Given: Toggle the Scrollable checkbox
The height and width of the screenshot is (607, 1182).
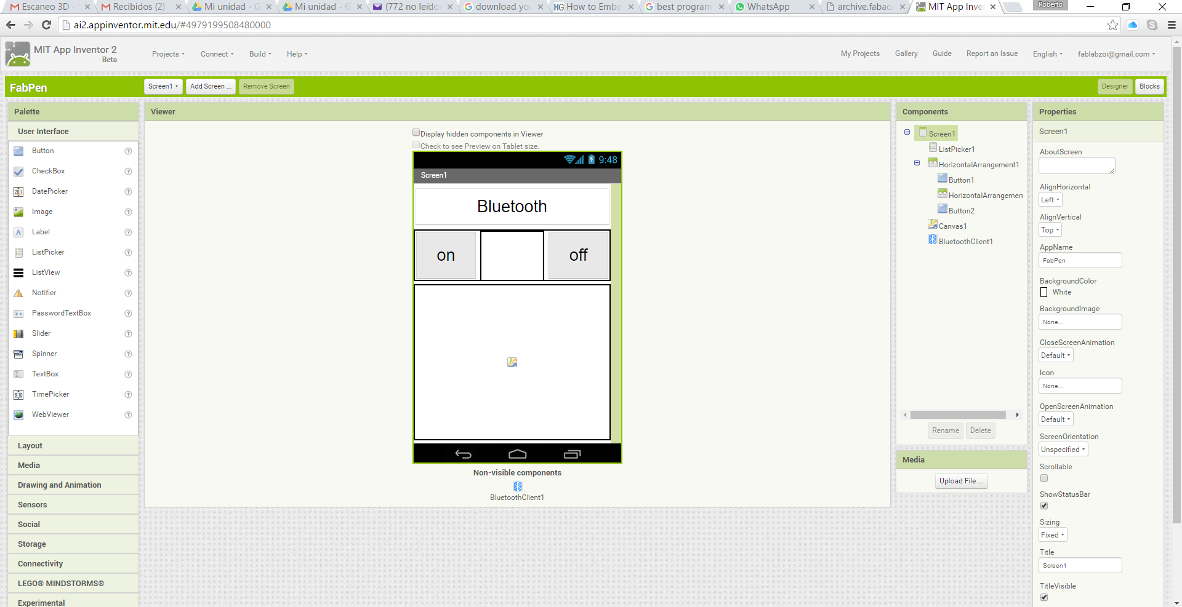Looking at the screenshot, I should coord(1044,478).
